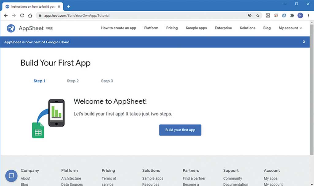Open the Enterprise nav item

click(x=223, y=28)
